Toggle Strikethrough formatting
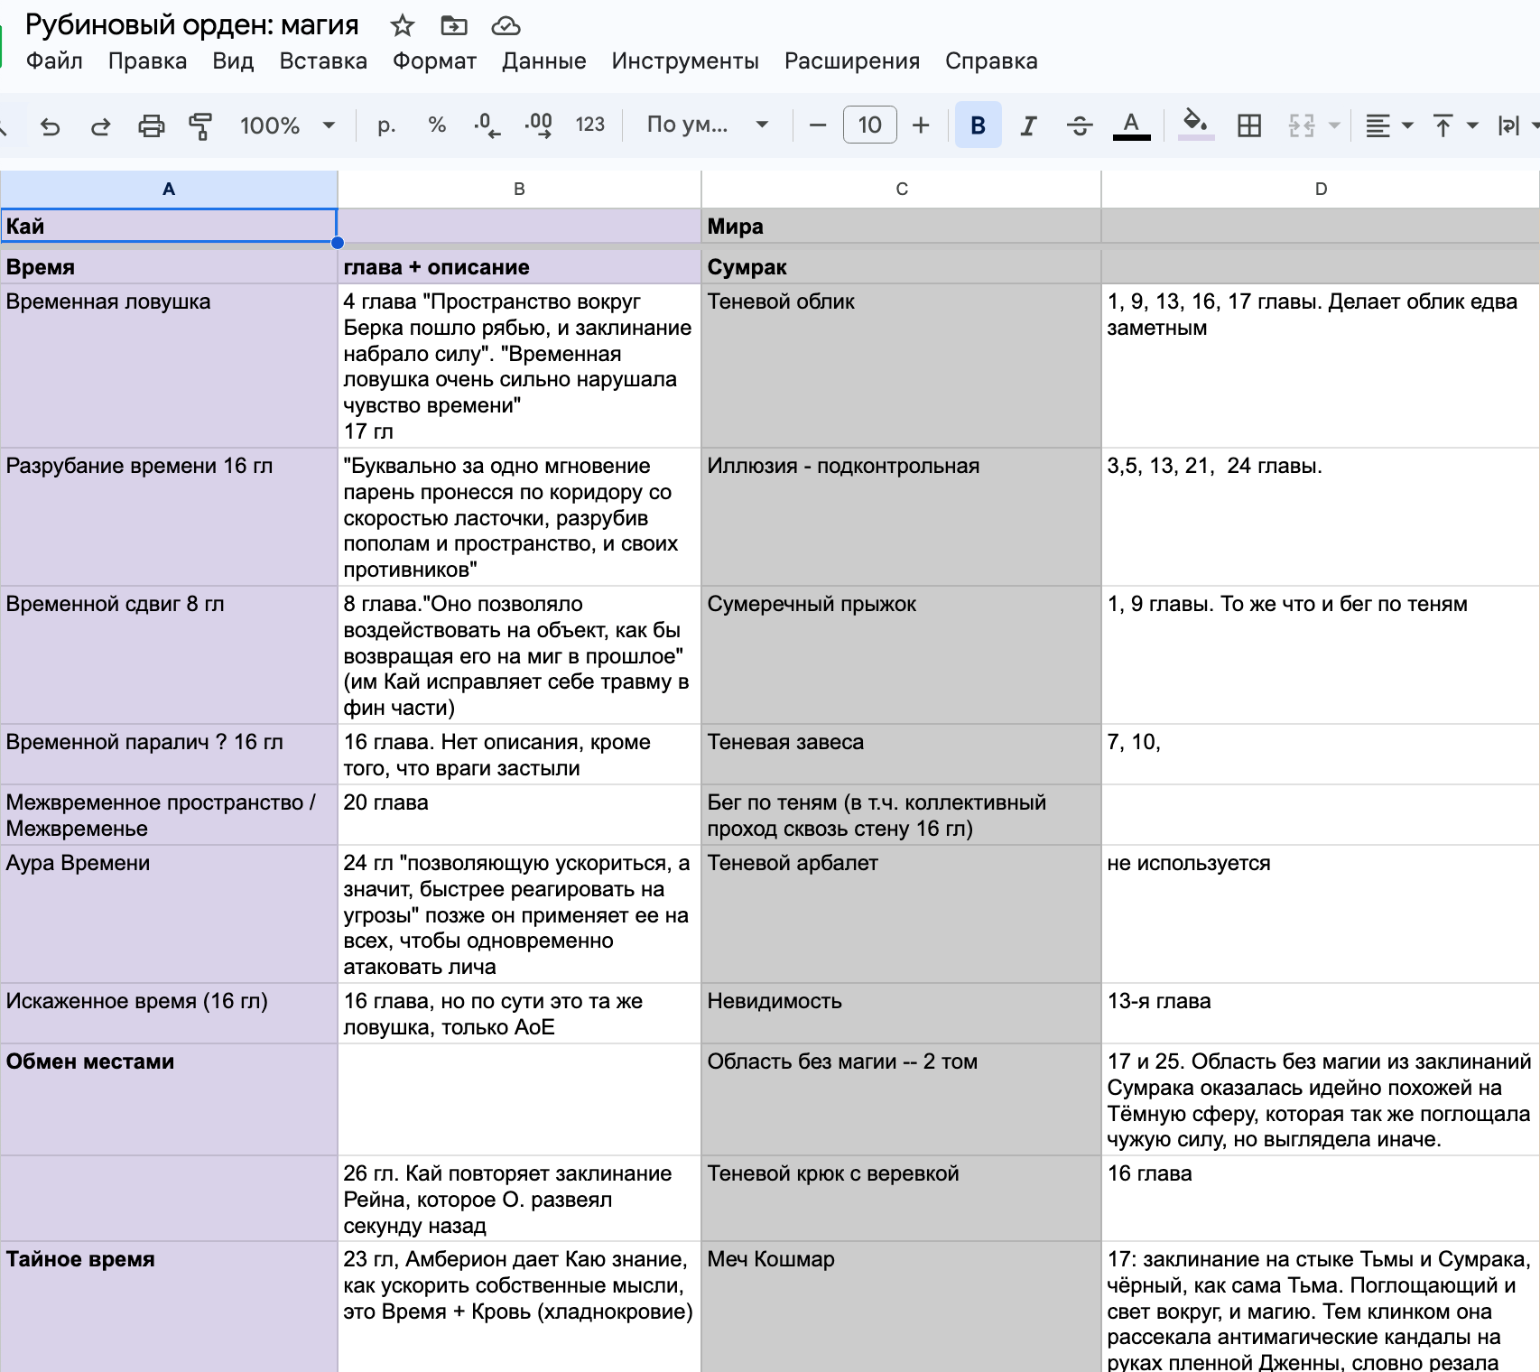The width and height of the screenshot is (1540, 1372). (x=1080, y=125)
